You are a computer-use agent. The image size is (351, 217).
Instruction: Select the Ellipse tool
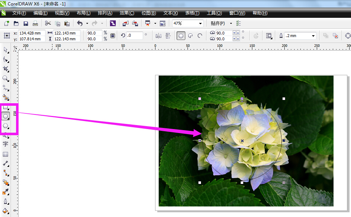click(x=5, y=116)
